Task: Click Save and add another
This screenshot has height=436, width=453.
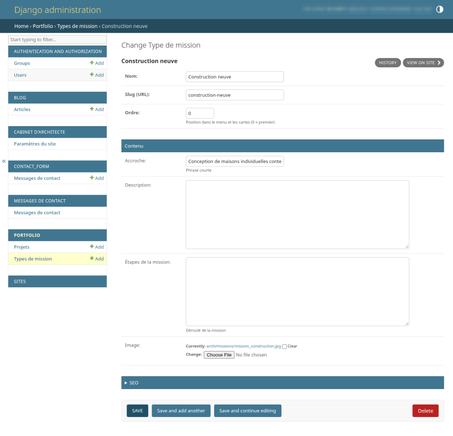Action: coord(181,411)
